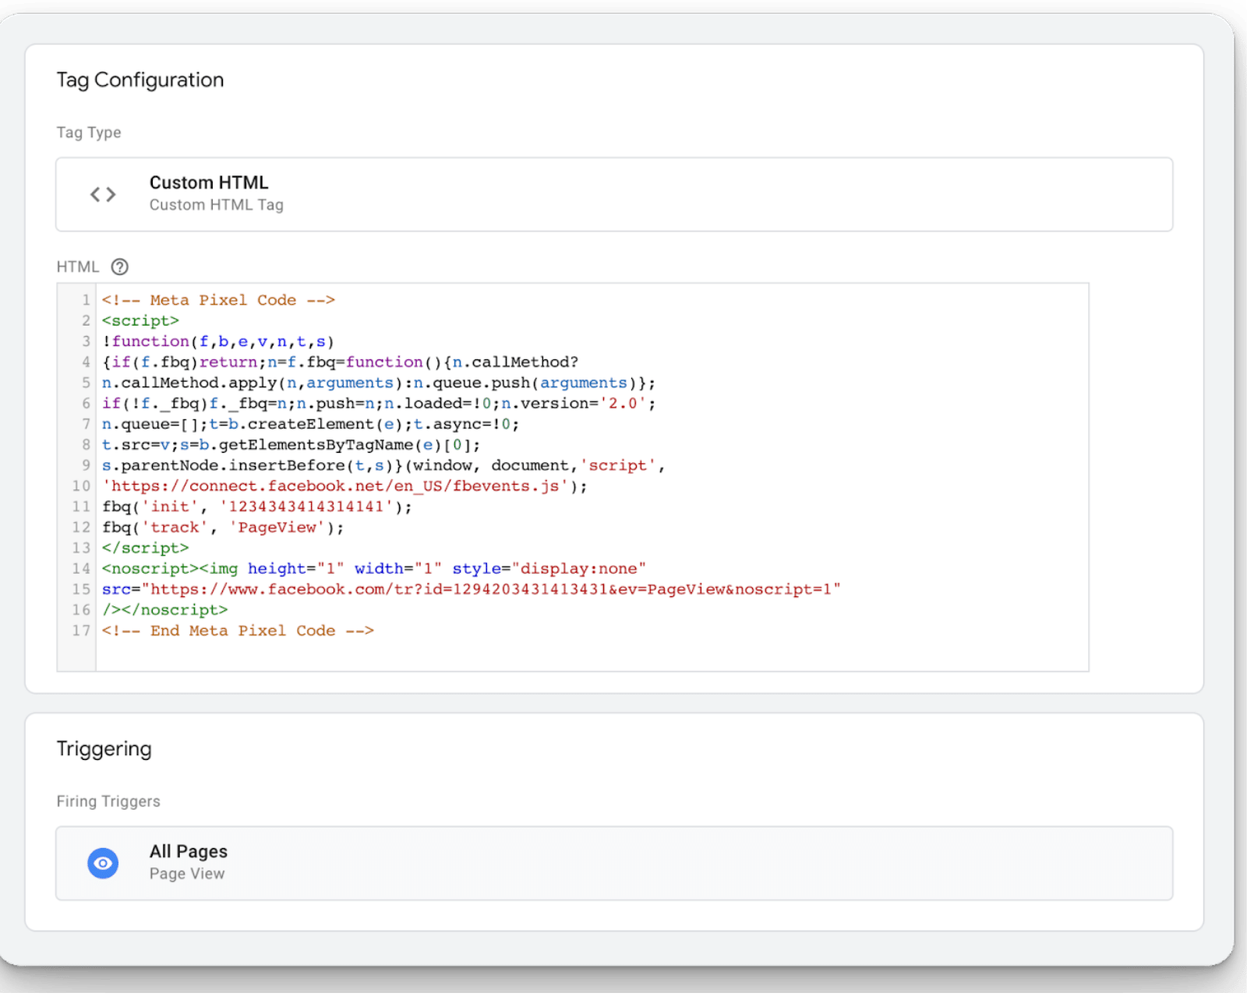Click line number 1 in the gutter

tap(86, 300)
